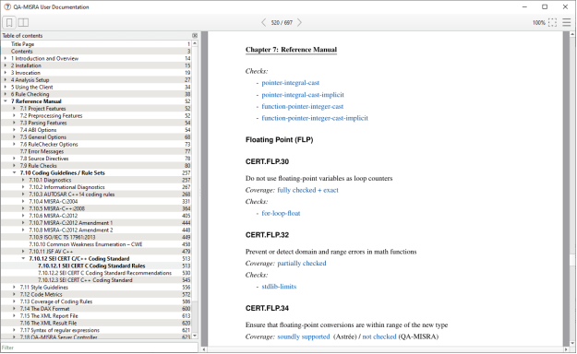Collapse 7.10 Coding Guidelines / Rule Sets
577x354 pixels.
[15, 172]
